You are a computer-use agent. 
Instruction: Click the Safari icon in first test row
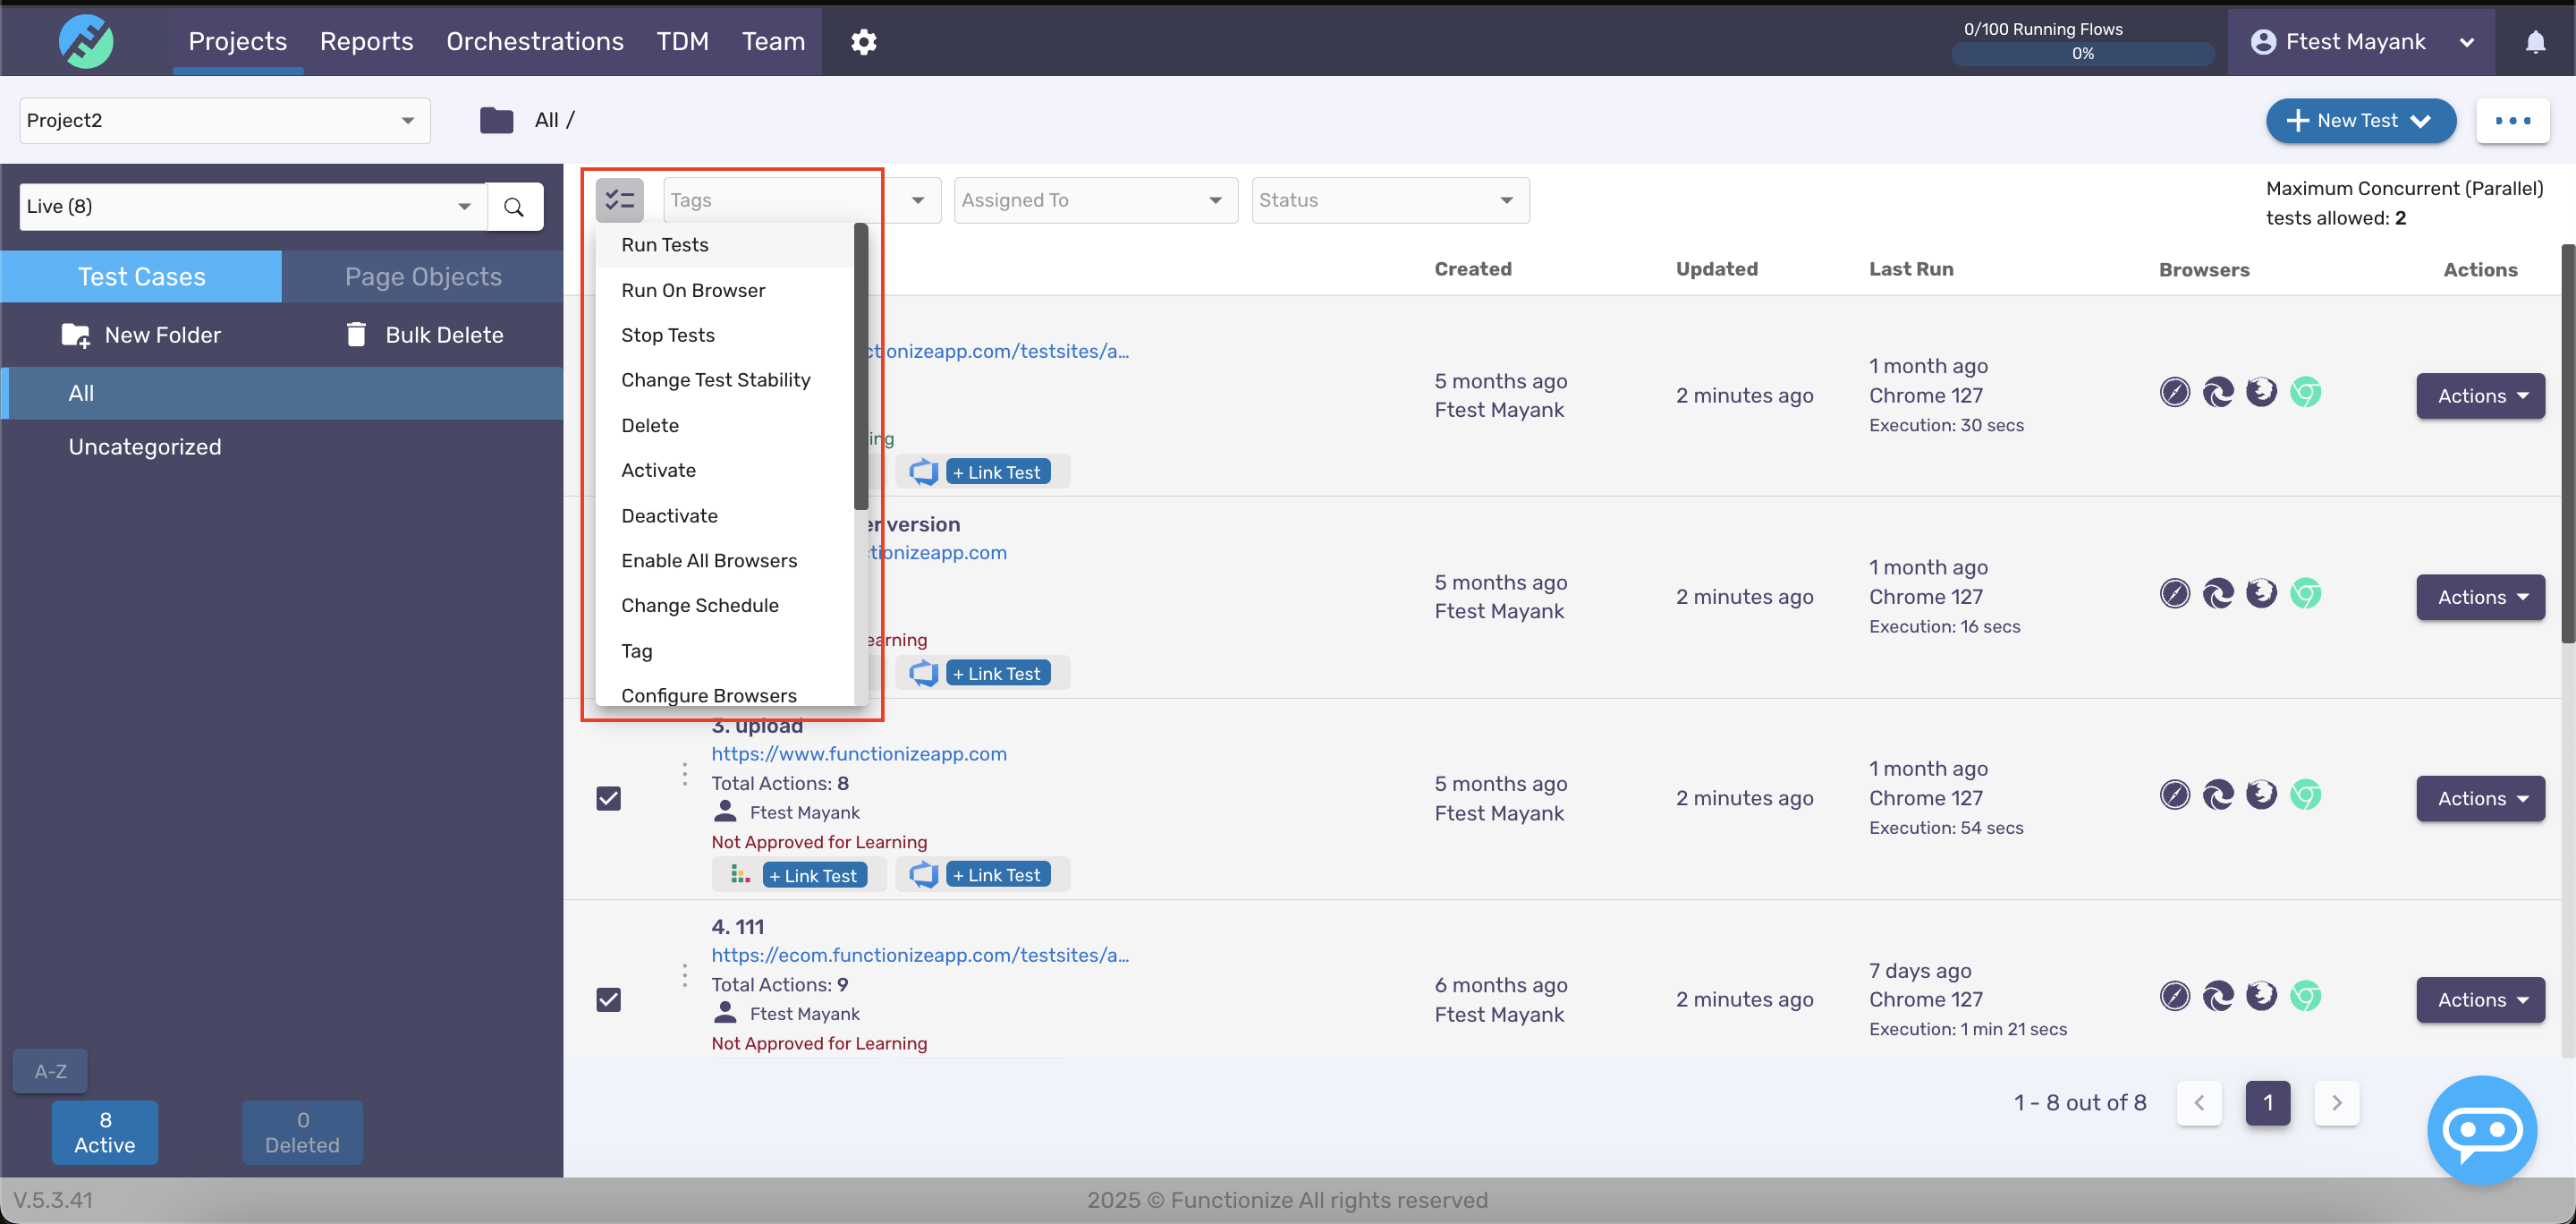pos(2174,392)
